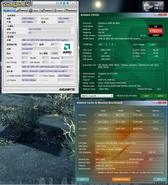Image resolution: width=168 pixels, height=185 pixels.
Task: Click the blue info 'i' icon in EasyTune
Action: tap(67, 3)
